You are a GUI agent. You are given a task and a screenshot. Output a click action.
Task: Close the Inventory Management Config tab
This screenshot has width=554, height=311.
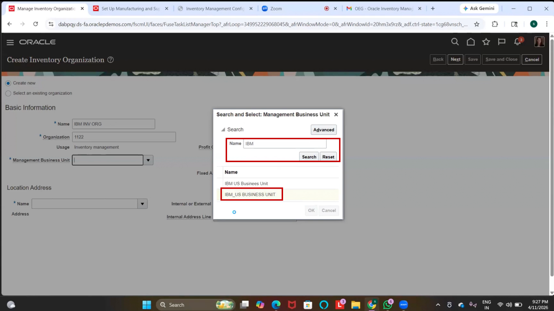[251, 9]
